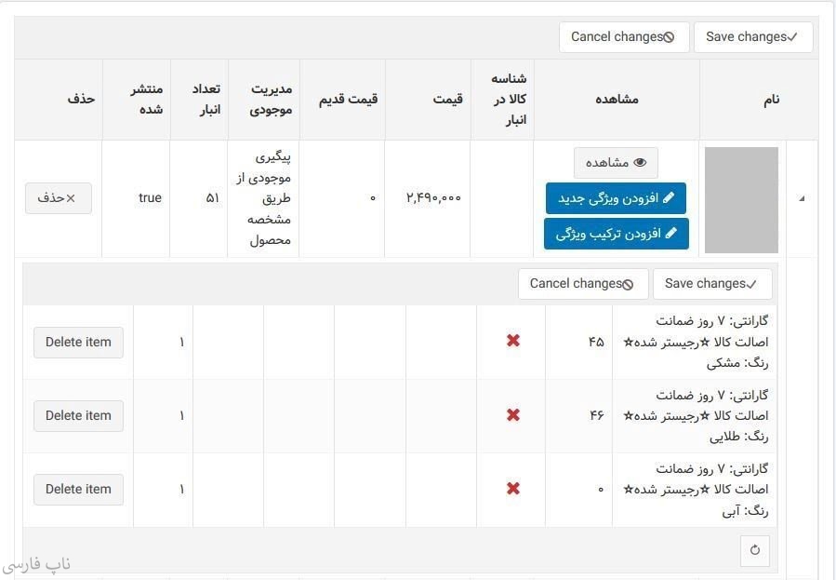836x580 pixels.
Task: Click the افزودن ترکیب ویژگی blue button
Action: point(616,233)
